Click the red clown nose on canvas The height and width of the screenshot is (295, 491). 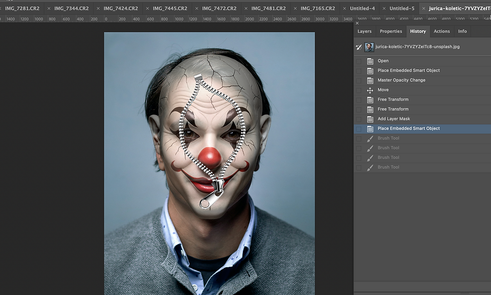(x=210, y=158)
